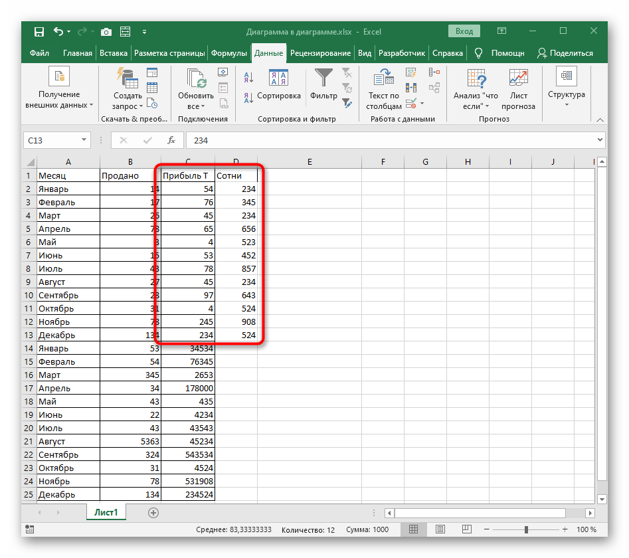Viewport: 629px width, 558px height.
Task: Click the camera icon in quick access toolbar
Action: [106, 32]
